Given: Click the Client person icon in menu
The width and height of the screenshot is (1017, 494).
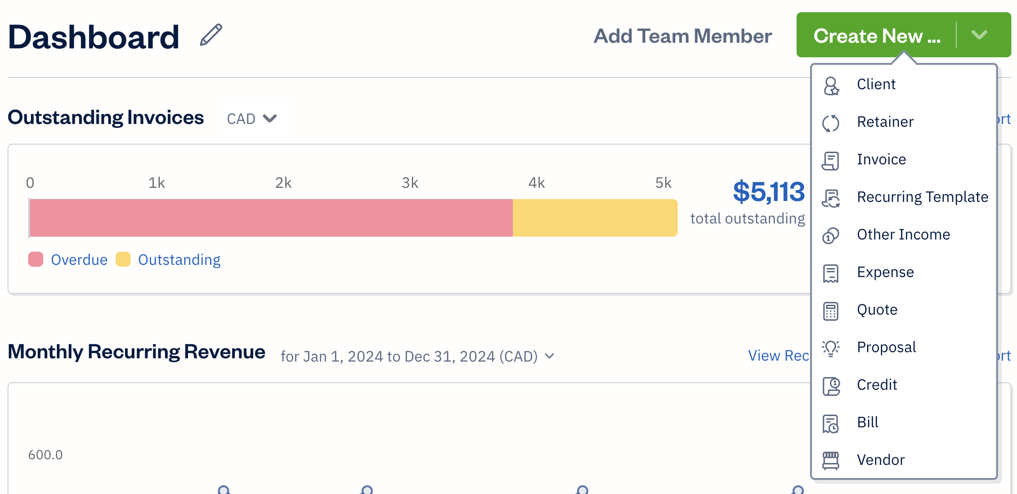Looking at the screenshot, I should coord(831,85).
